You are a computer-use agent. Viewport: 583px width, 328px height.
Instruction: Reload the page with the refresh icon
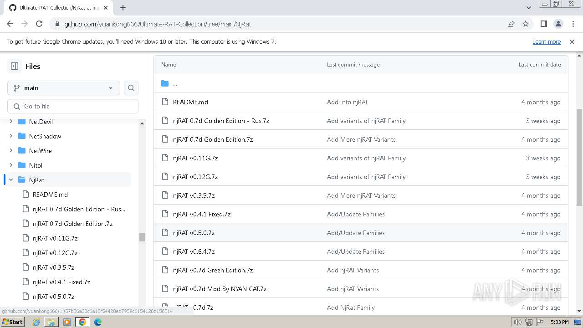point(39,24)
